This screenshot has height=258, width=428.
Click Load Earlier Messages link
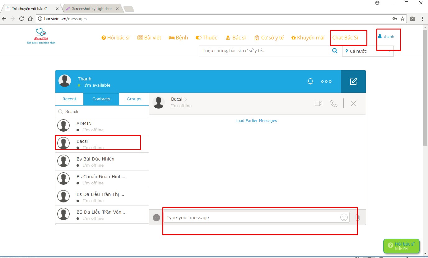point(256,120)
